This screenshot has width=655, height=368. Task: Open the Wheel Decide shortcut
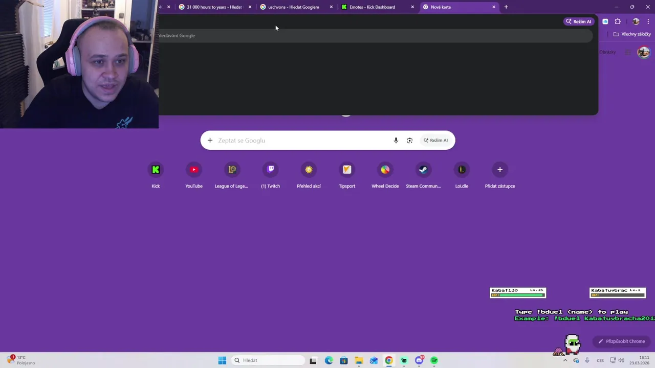click(385, 175)
